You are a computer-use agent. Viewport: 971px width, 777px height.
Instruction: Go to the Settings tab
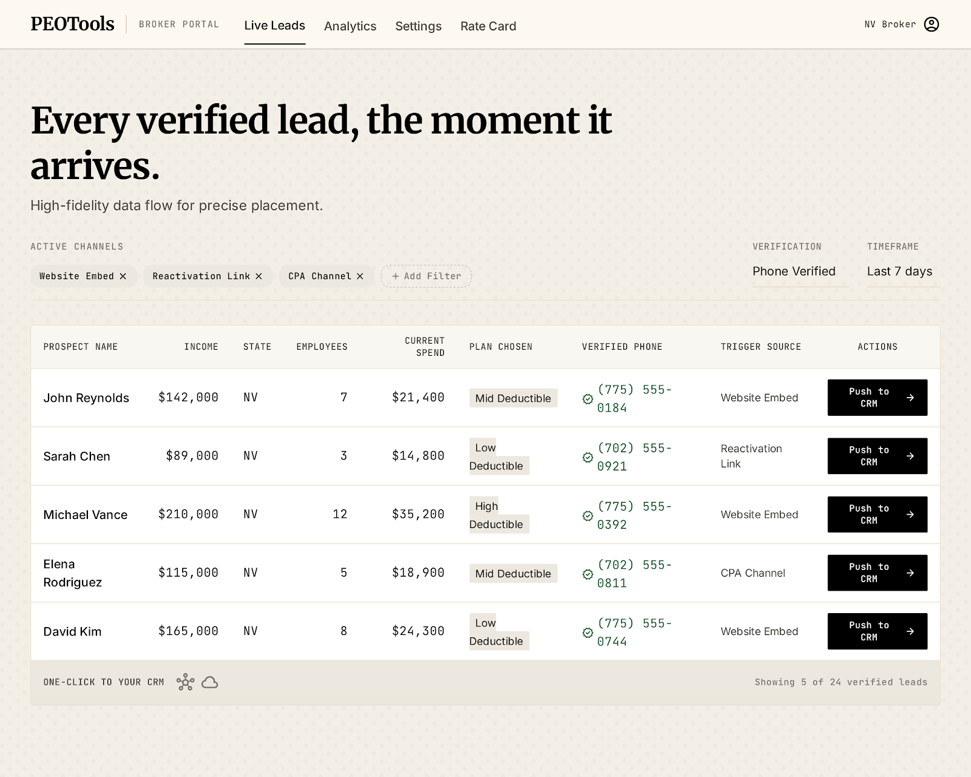coord(418,26)
